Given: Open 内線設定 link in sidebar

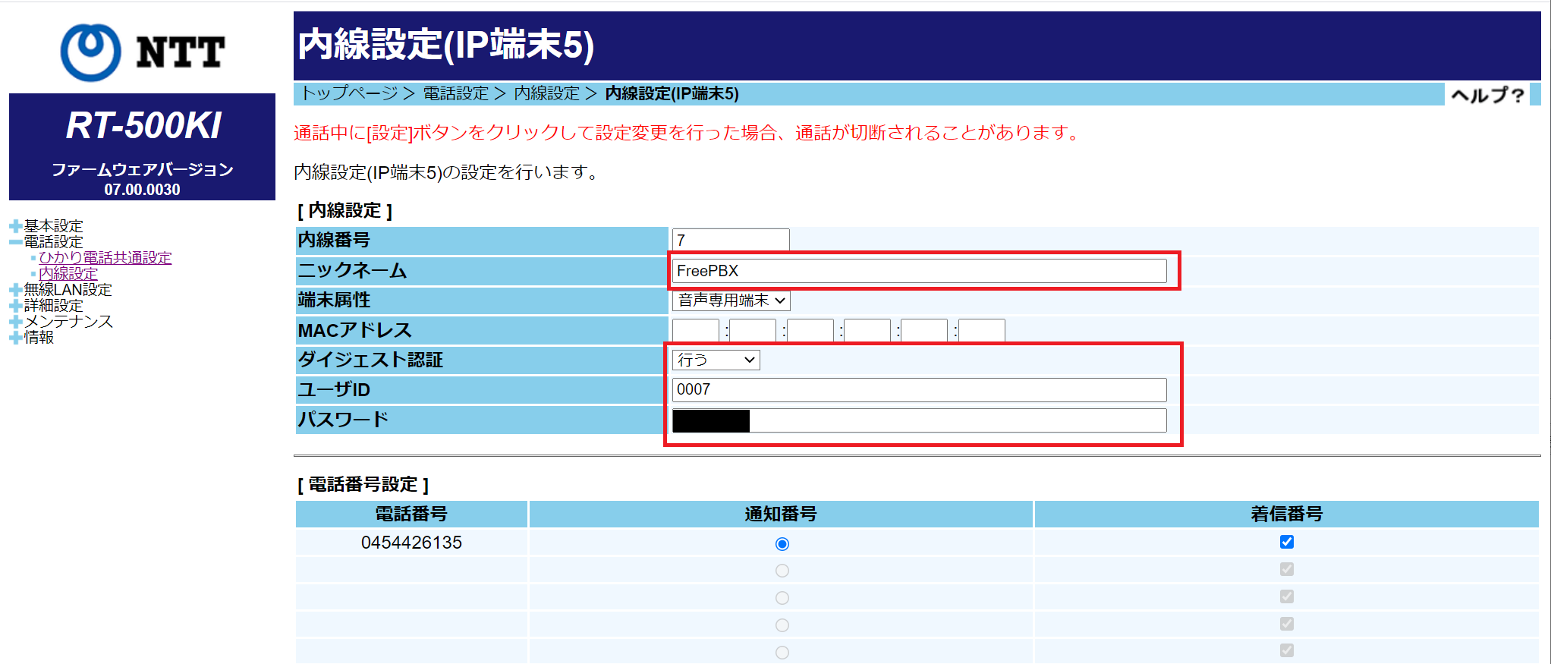Looking at the screenshot, I should (68, 273).
